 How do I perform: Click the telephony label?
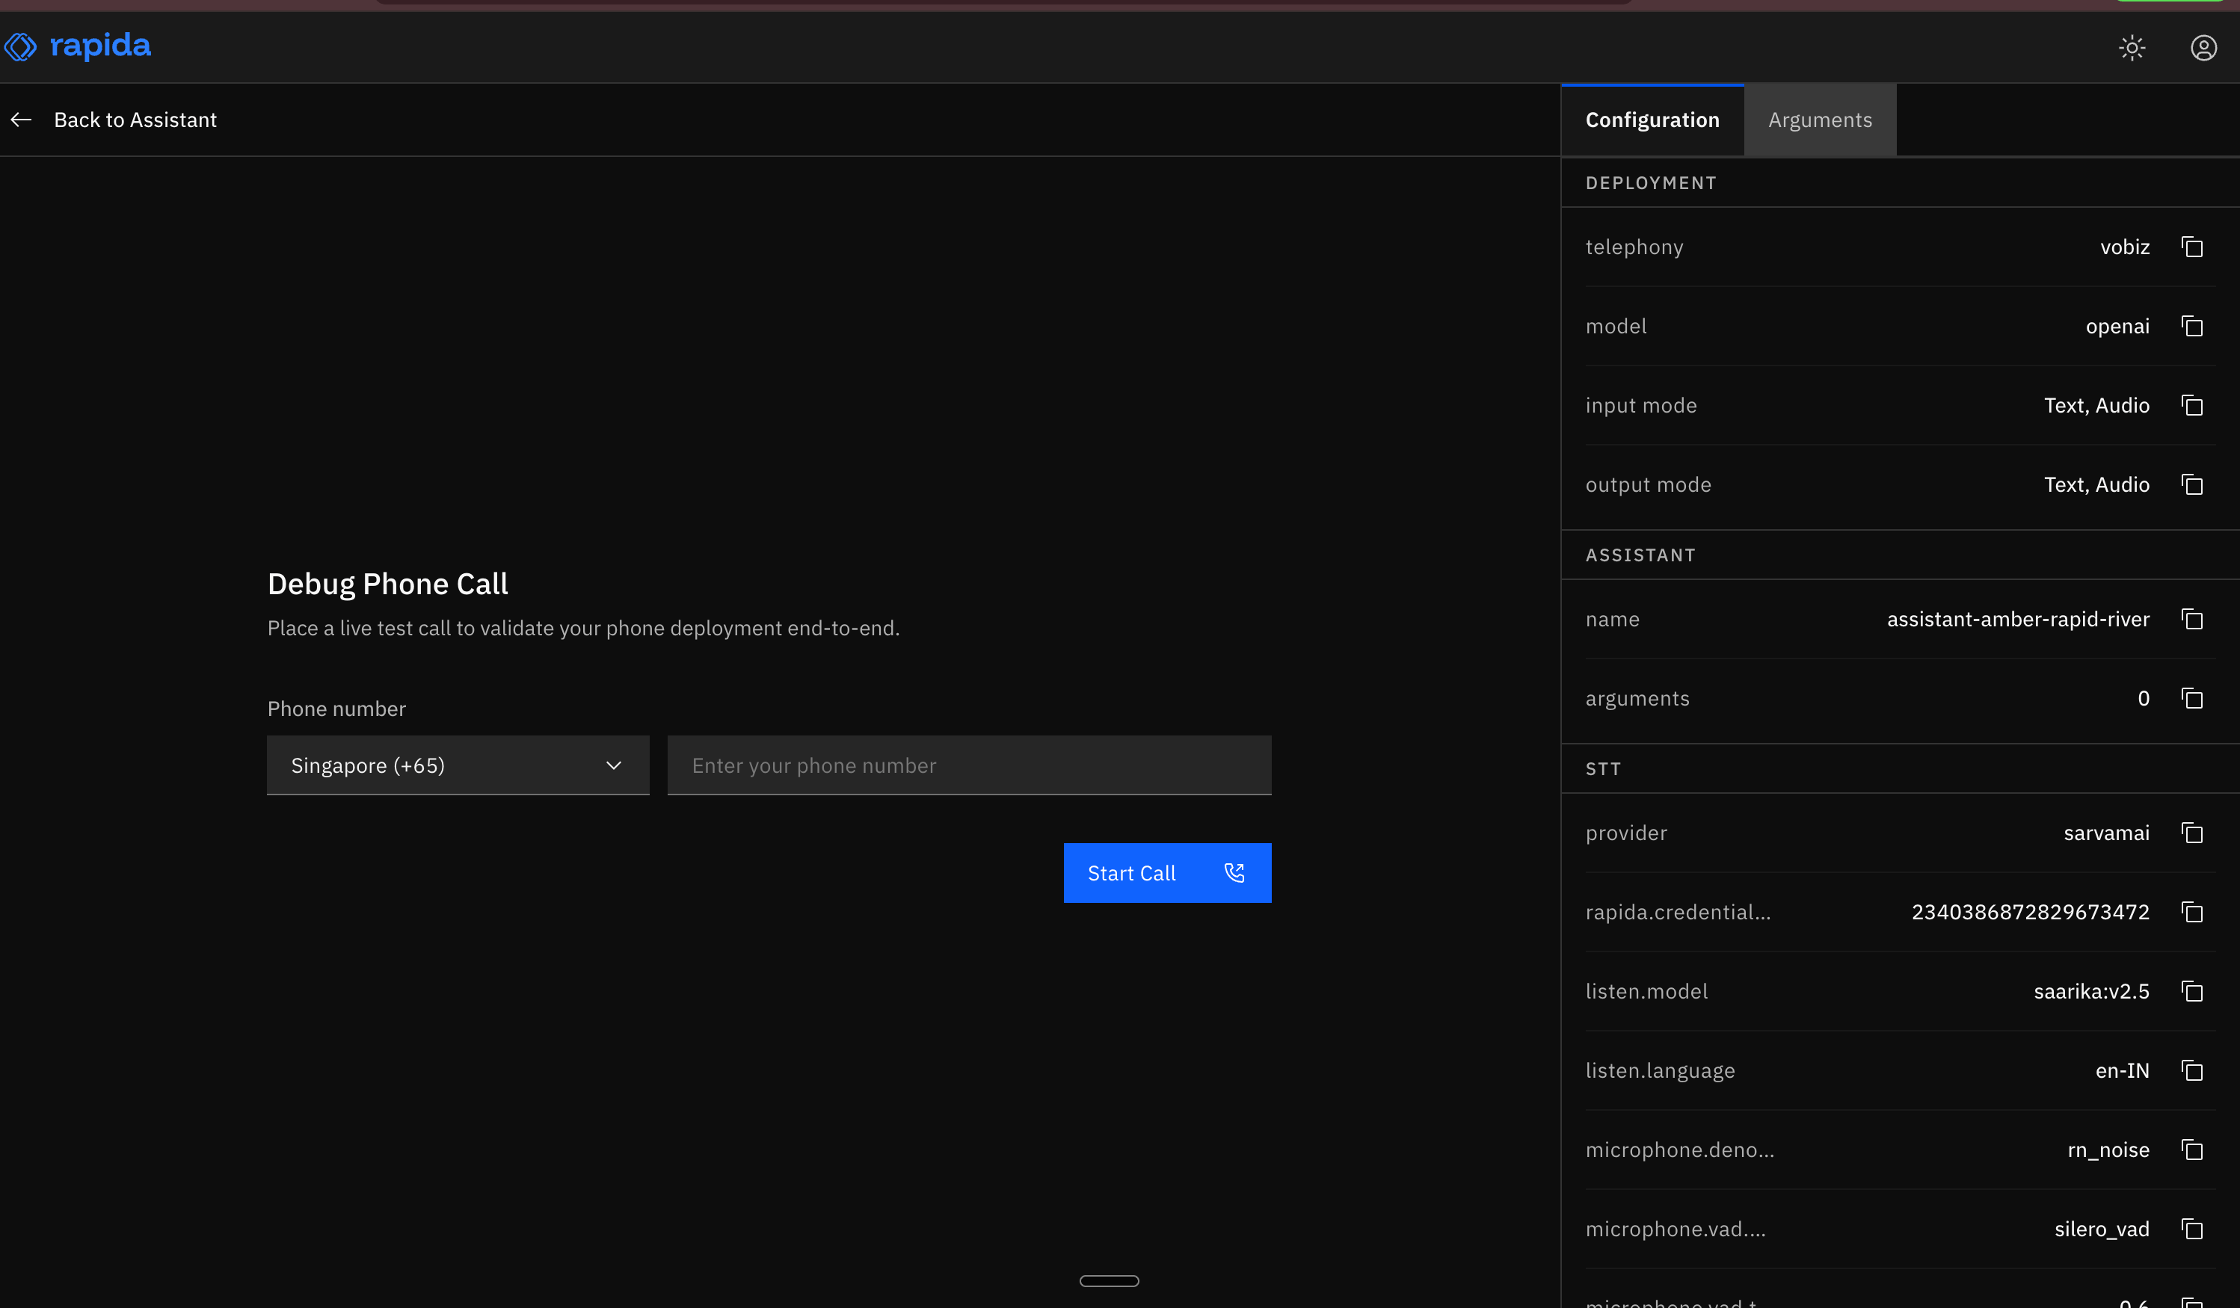point(1634,247)
